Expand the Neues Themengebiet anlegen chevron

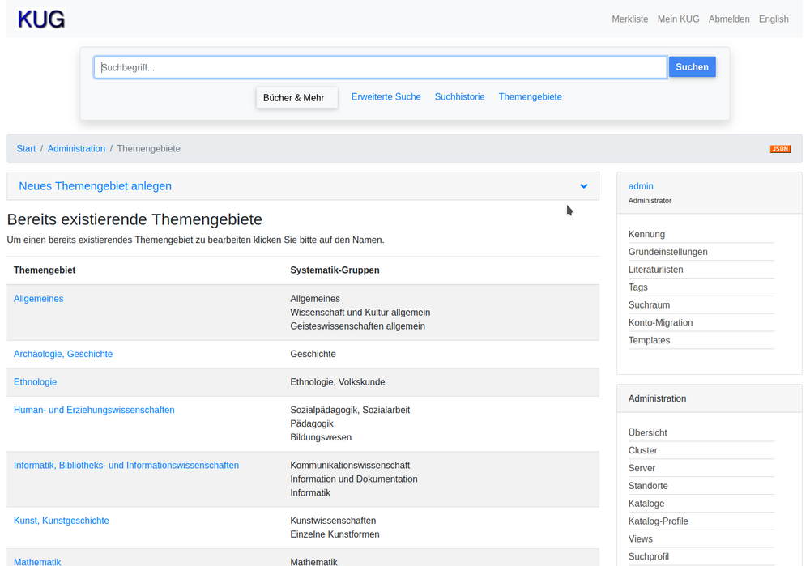click(583, 186)
